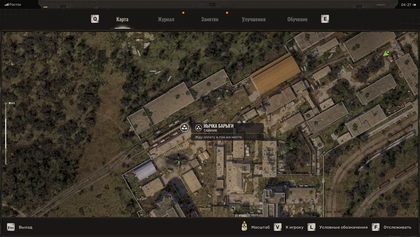This screenshot has height=237, width=420.
Task: Click the Esc key icon
Action: click(x=10, y=227)
